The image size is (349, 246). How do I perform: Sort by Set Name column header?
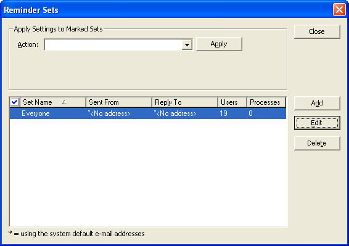point(53,102)
